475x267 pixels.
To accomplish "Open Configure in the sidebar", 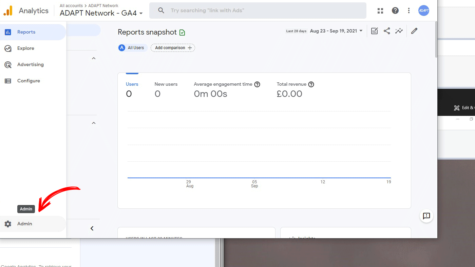I will [33, 81].
